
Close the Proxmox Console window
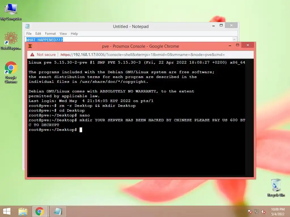click(x=248, y=45)
